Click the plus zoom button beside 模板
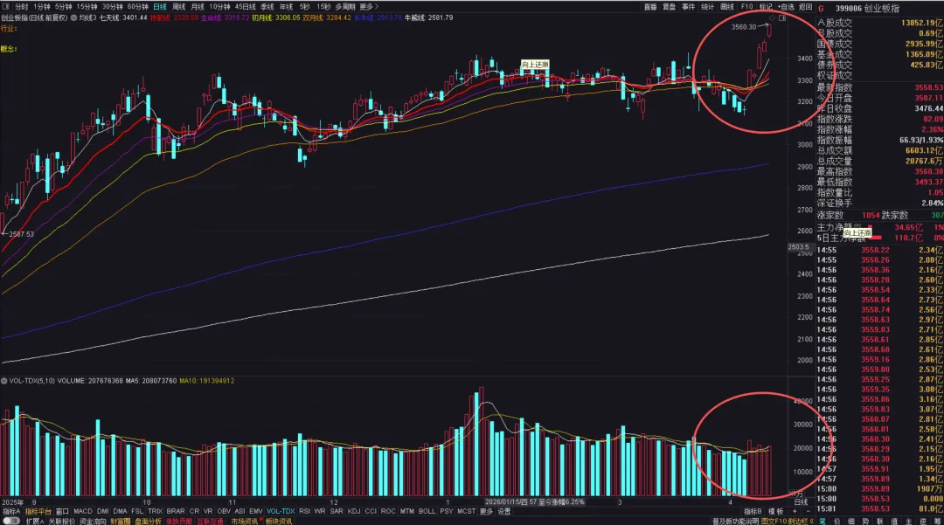Screen dimensions: 944x525 pos(795,511)
